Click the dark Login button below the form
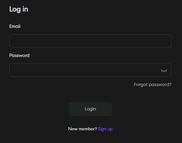 pos(90,109)
